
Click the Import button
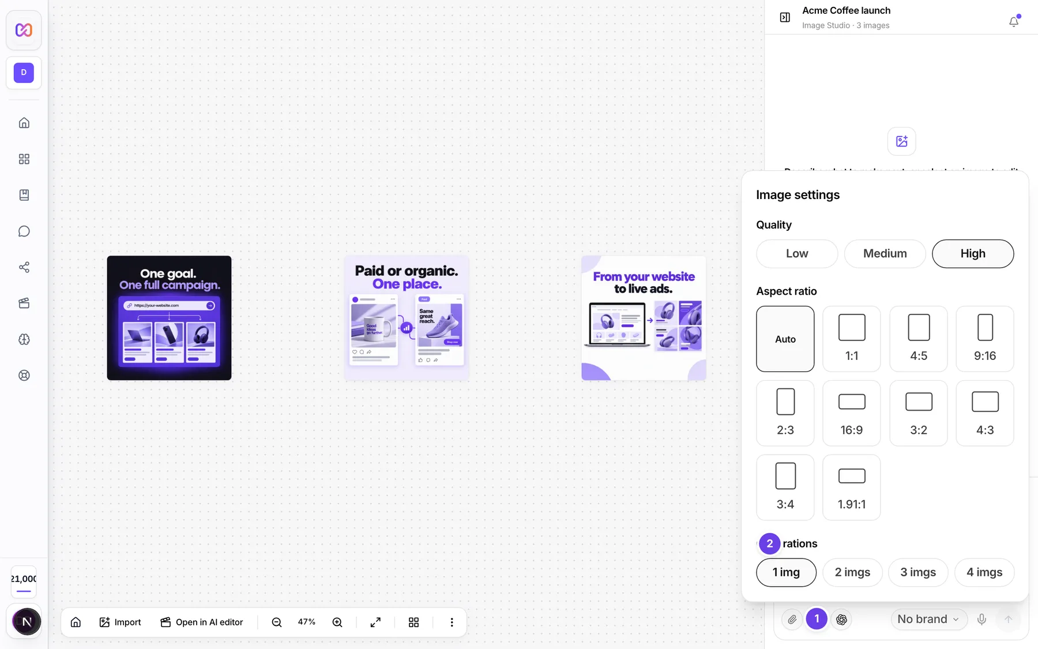pos(120,622)
